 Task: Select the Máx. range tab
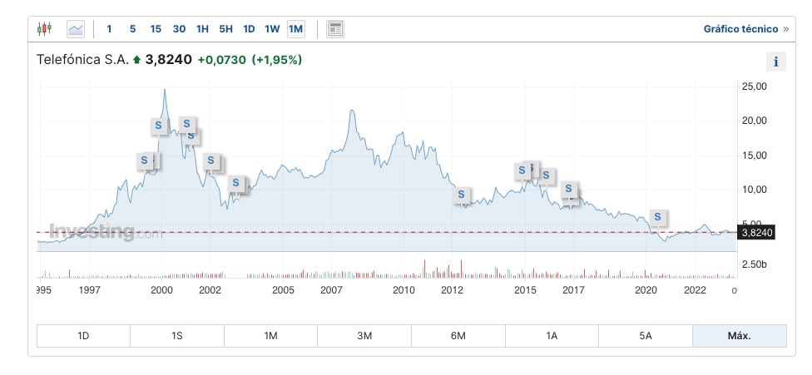point(739,336)
